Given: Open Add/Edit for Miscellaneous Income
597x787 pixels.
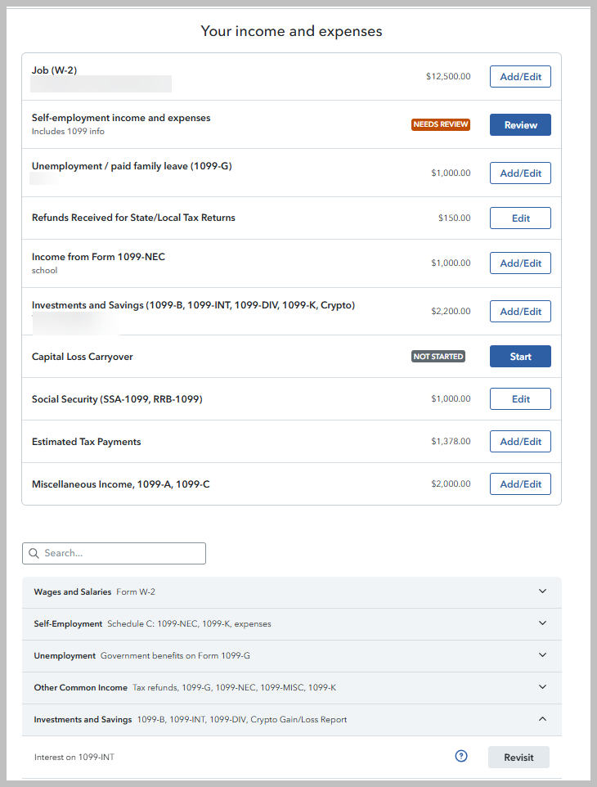Looking at the screenshot, I should tap(520, 484).
